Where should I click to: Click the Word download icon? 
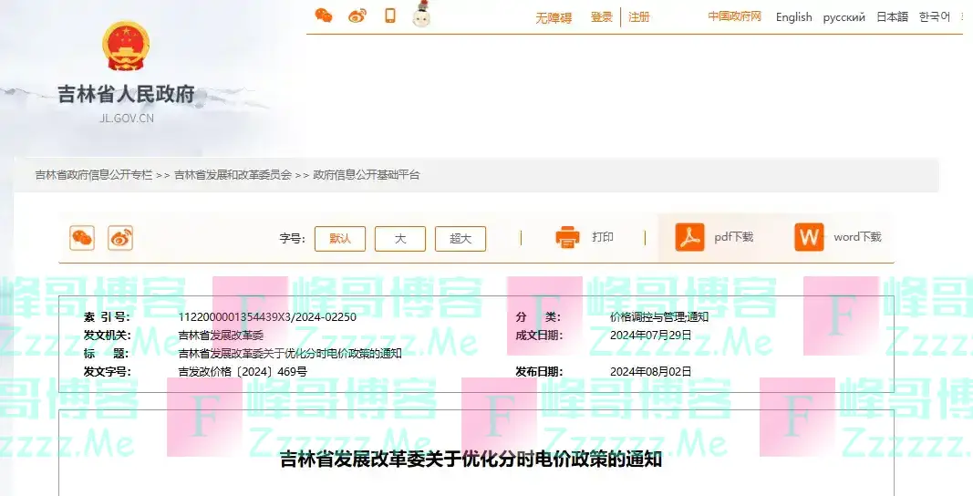(x=809, y=237)
